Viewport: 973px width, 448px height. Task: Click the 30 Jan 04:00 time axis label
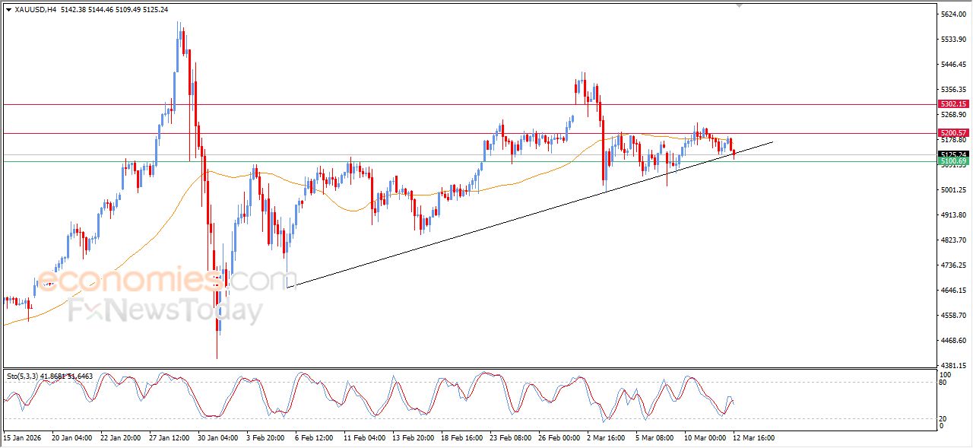218,438
